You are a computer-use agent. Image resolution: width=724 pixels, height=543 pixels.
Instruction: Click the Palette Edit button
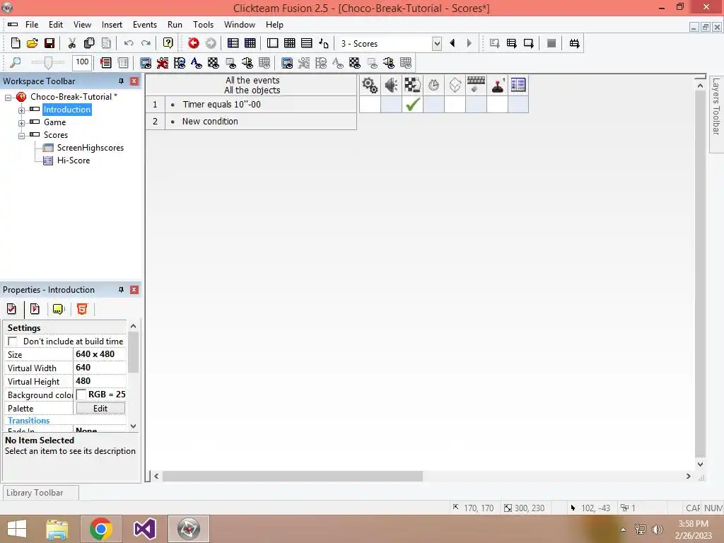pos(100,409)
